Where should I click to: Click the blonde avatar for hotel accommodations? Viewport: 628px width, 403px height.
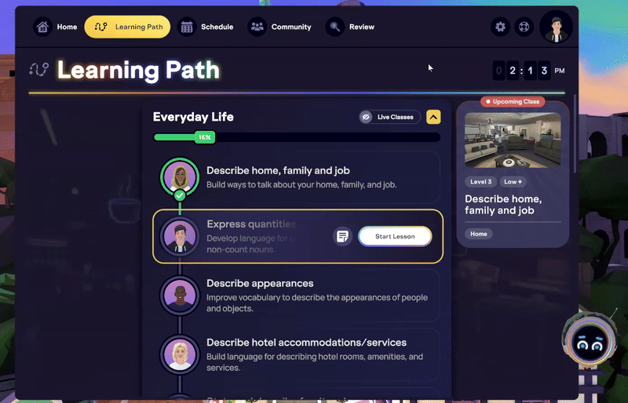click(x=179, y=354)
